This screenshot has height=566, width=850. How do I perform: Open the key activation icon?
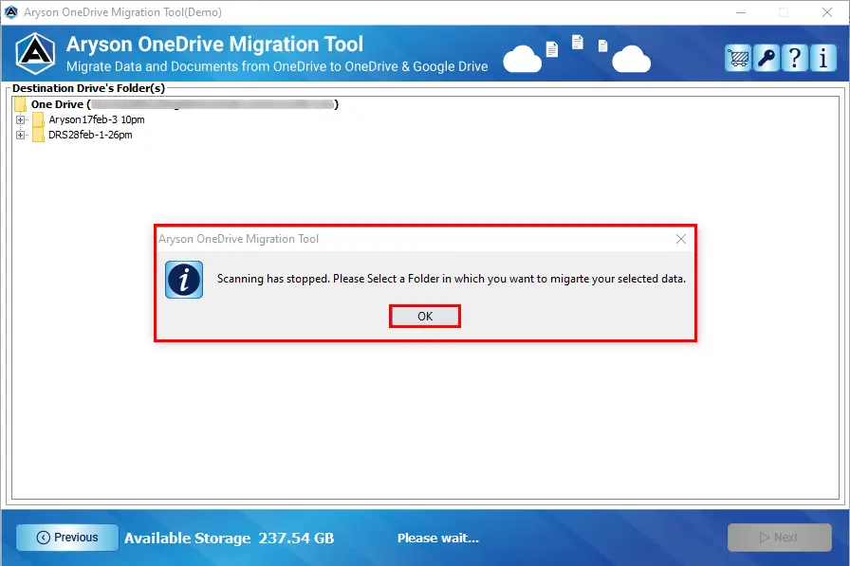coord(766,58)
